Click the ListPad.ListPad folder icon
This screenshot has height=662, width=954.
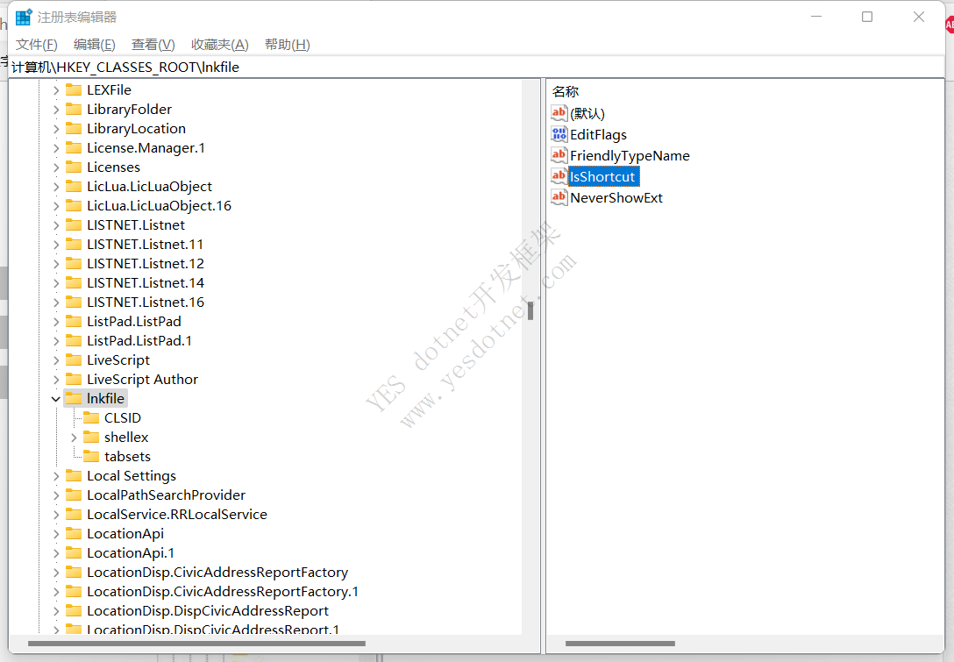pyautogui.click(x=74, y=321)
